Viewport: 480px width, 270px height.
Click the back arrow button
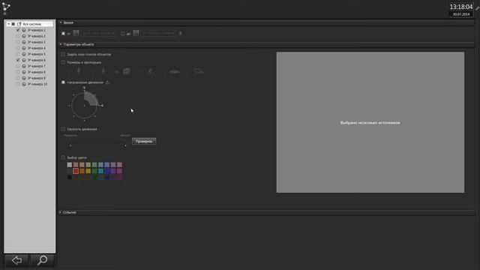click(16, 260)
